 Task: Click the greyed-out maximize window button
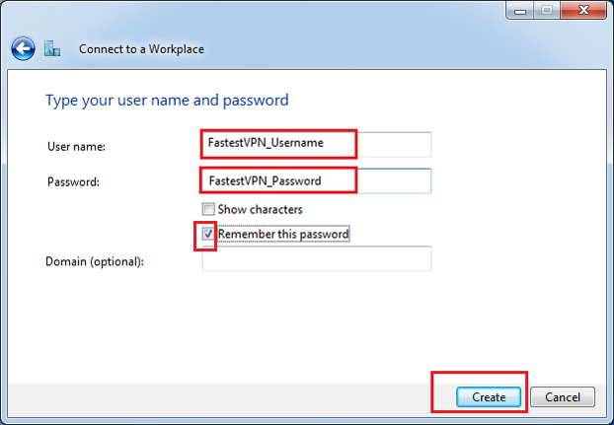pos(547,11)
